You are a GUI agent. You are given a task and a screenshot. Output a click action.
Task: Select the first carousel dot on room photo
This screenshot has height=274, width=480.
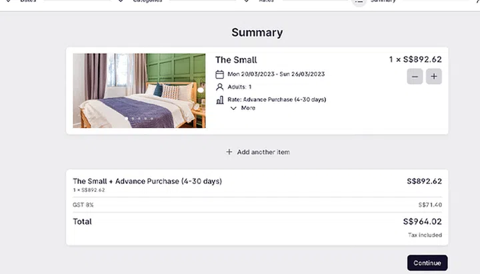click(x=126, y=119)
